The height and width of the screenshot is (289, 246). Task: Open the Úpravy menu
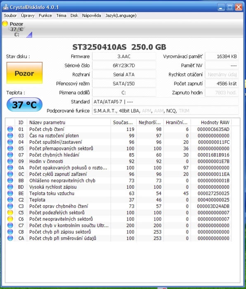[x=28, y=16]
